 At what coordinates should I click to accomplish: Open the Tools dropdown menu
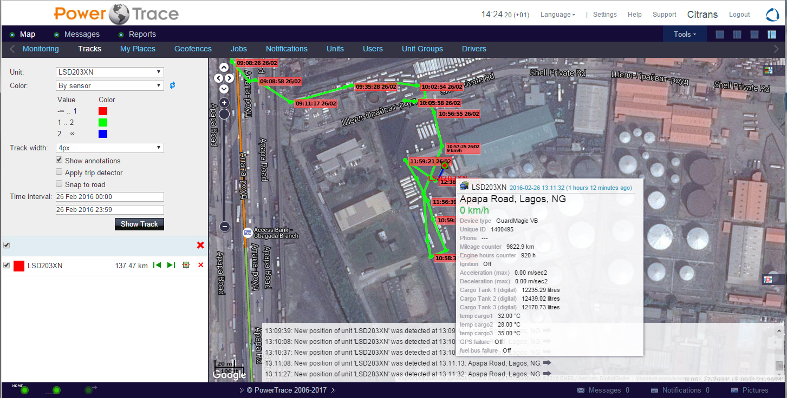pos(685,34)
